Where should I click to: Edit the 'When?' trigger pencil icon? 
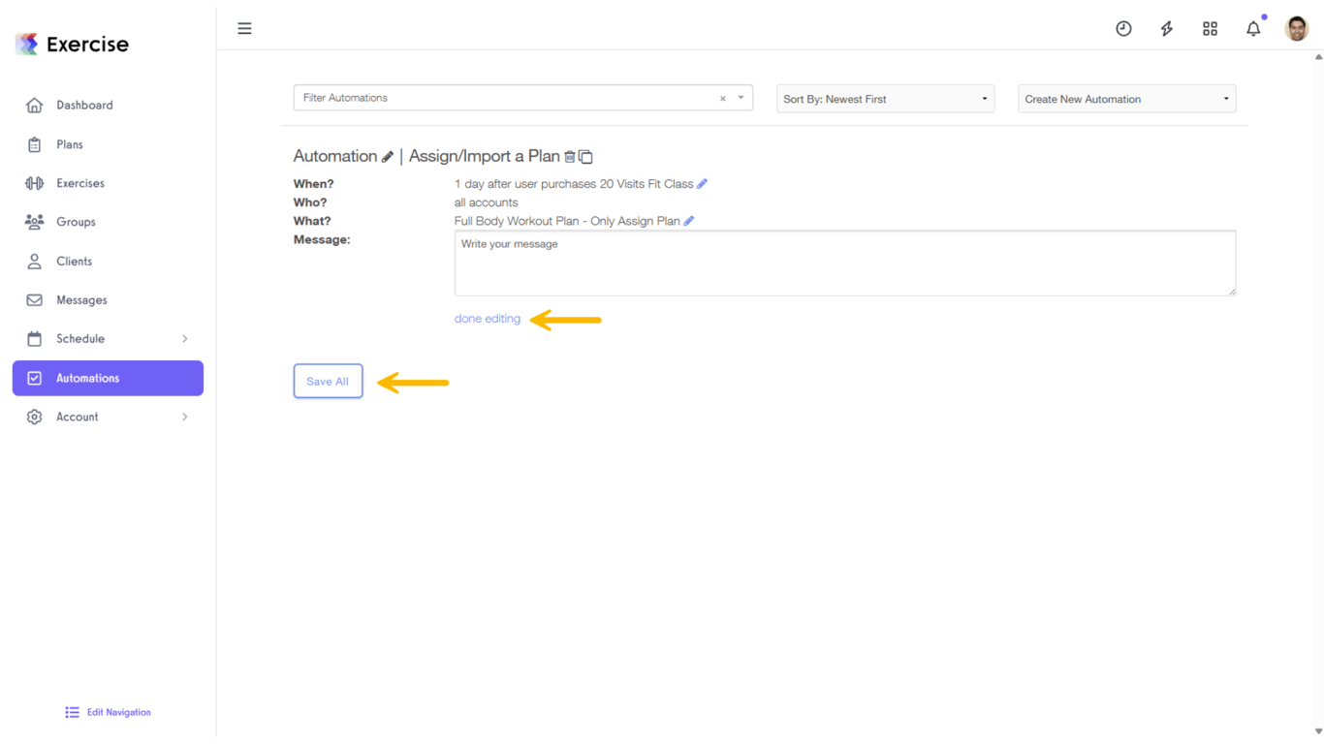click(x=701, y=183)
